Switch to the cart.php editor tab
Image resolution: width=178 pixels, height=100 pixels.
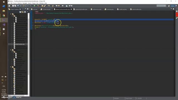point(34,9)
